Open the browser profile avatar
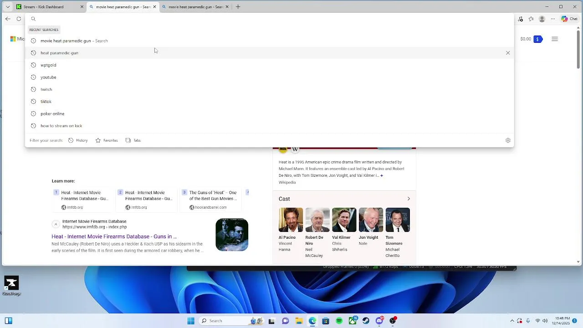This screenshot has height=328, width=583. (542, 19)
